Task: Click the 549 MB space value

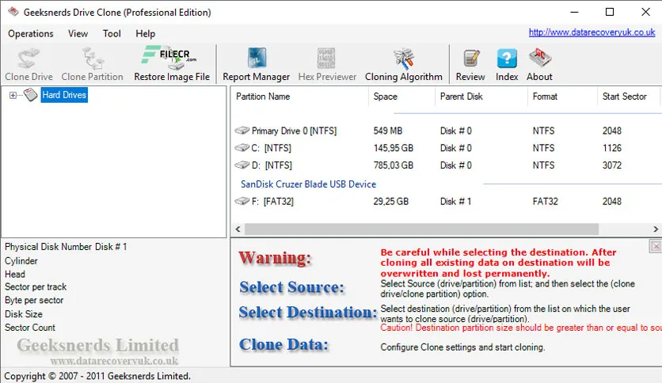Action: click(x=387, y=131)
